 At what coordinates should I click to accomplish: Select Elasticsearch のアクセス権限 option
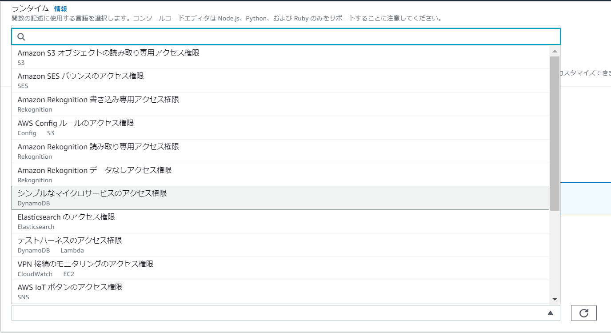pos(280,221)
